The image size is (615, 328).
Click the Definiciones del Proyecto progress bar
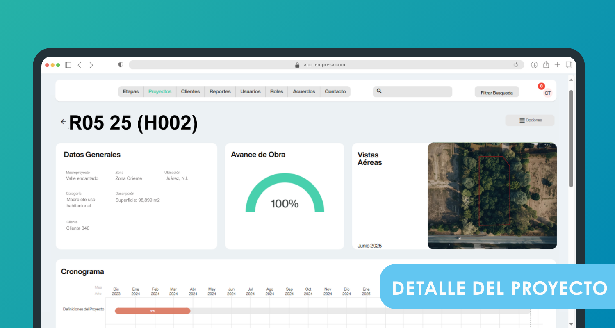153,311
